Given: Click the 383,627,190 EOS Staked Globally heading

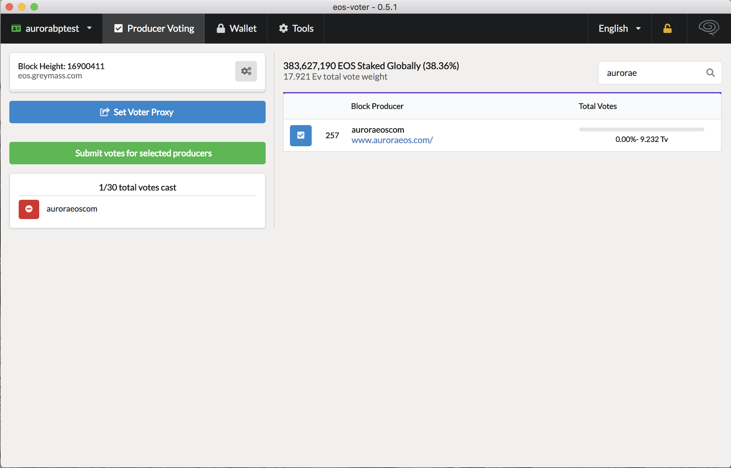Looking at the screenshot, I should pyautogui.click(x=371, y=66).
